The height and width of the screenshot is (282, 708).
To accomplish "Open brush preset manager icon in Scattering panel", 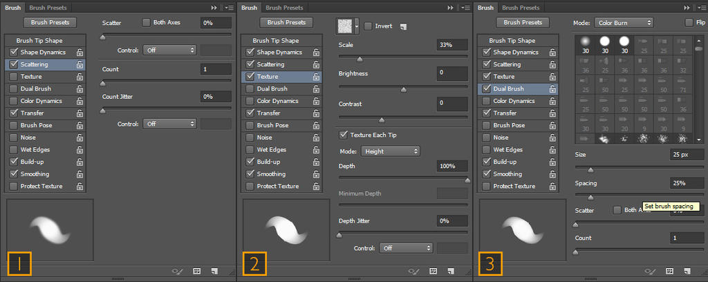I will (196, 271).
